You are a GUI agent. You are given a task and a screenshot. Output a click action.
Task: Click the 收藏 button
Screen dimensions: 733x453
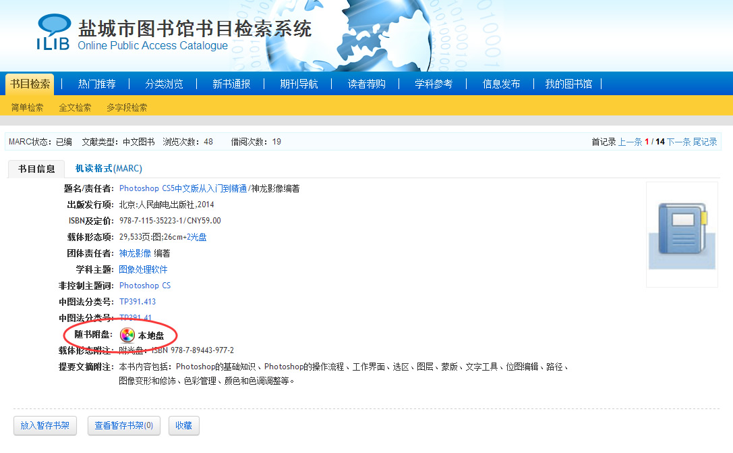(x=183, y=425)
